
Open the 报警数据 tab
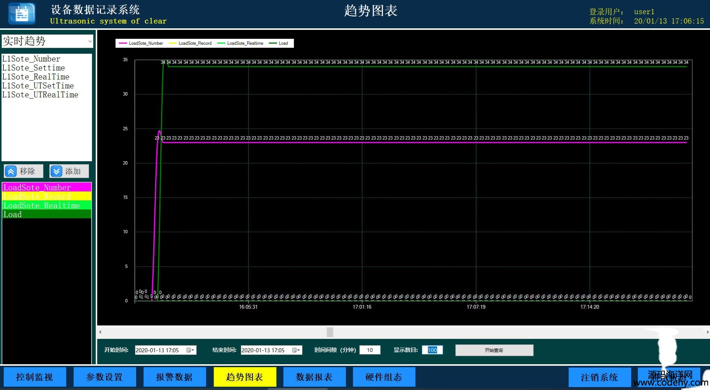pos(175,377)
